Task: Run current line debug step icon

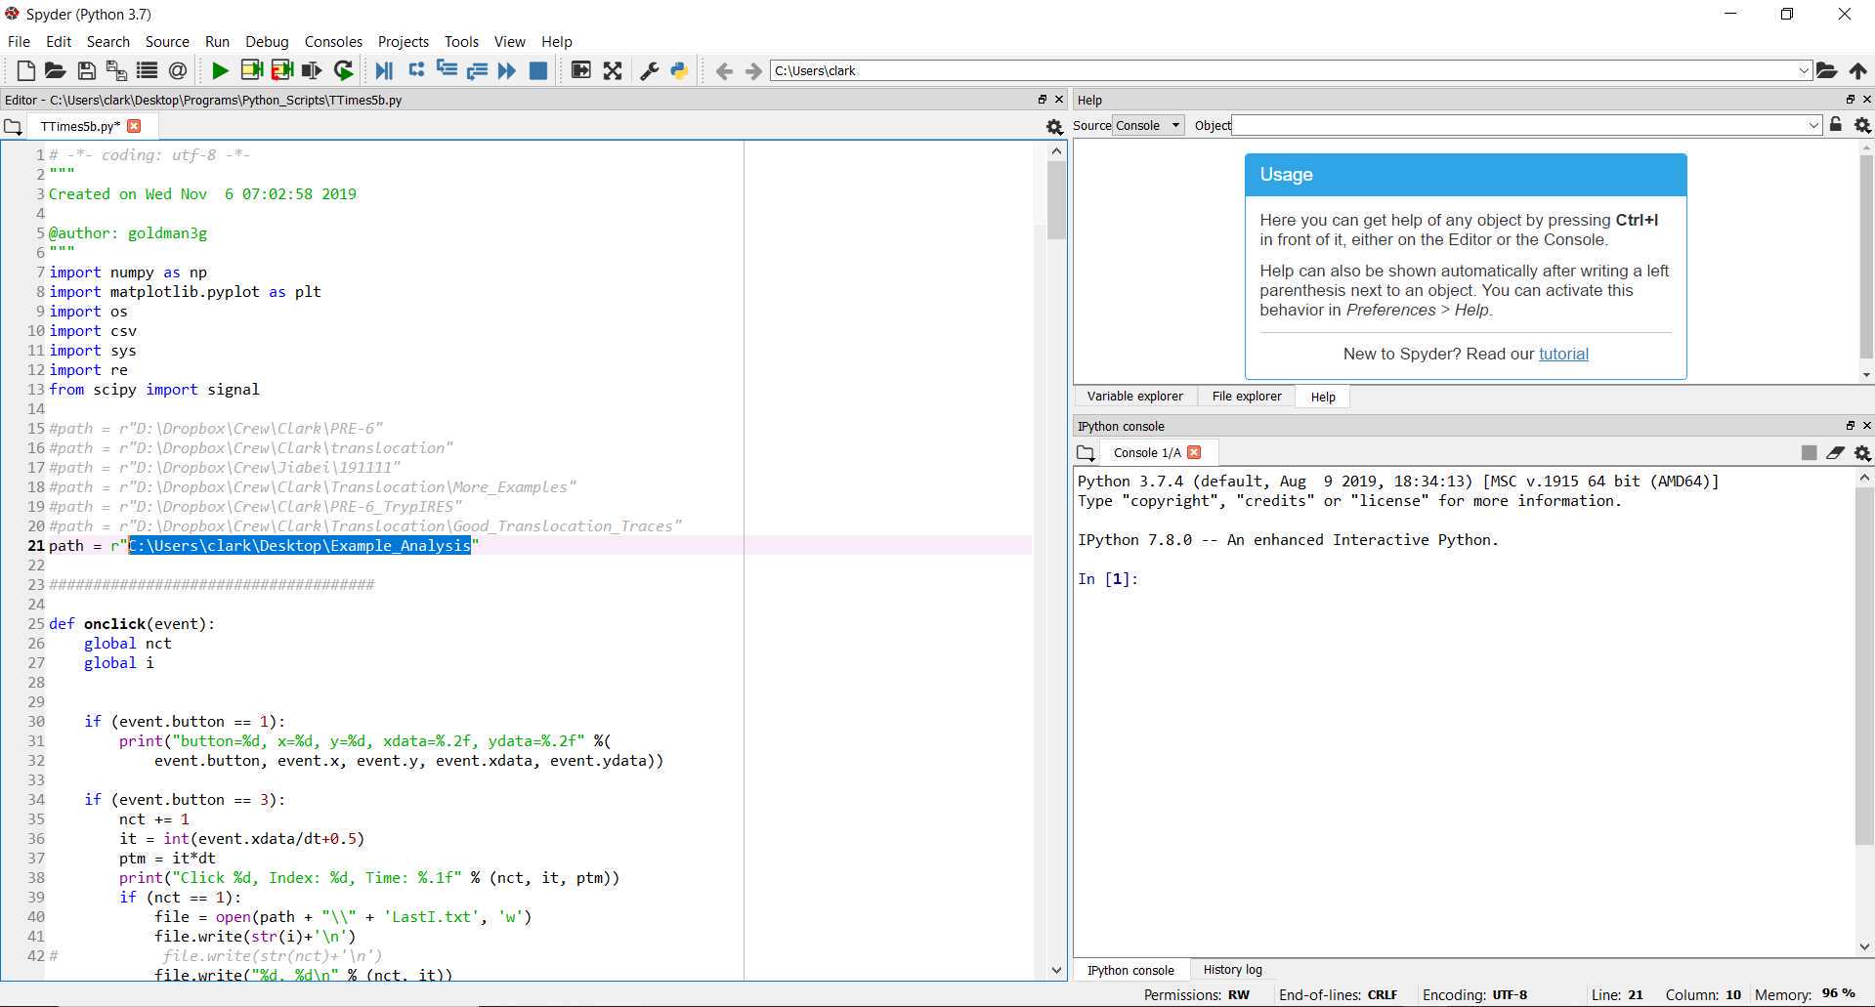Action: pyautogui.click(x=416, y=69)
